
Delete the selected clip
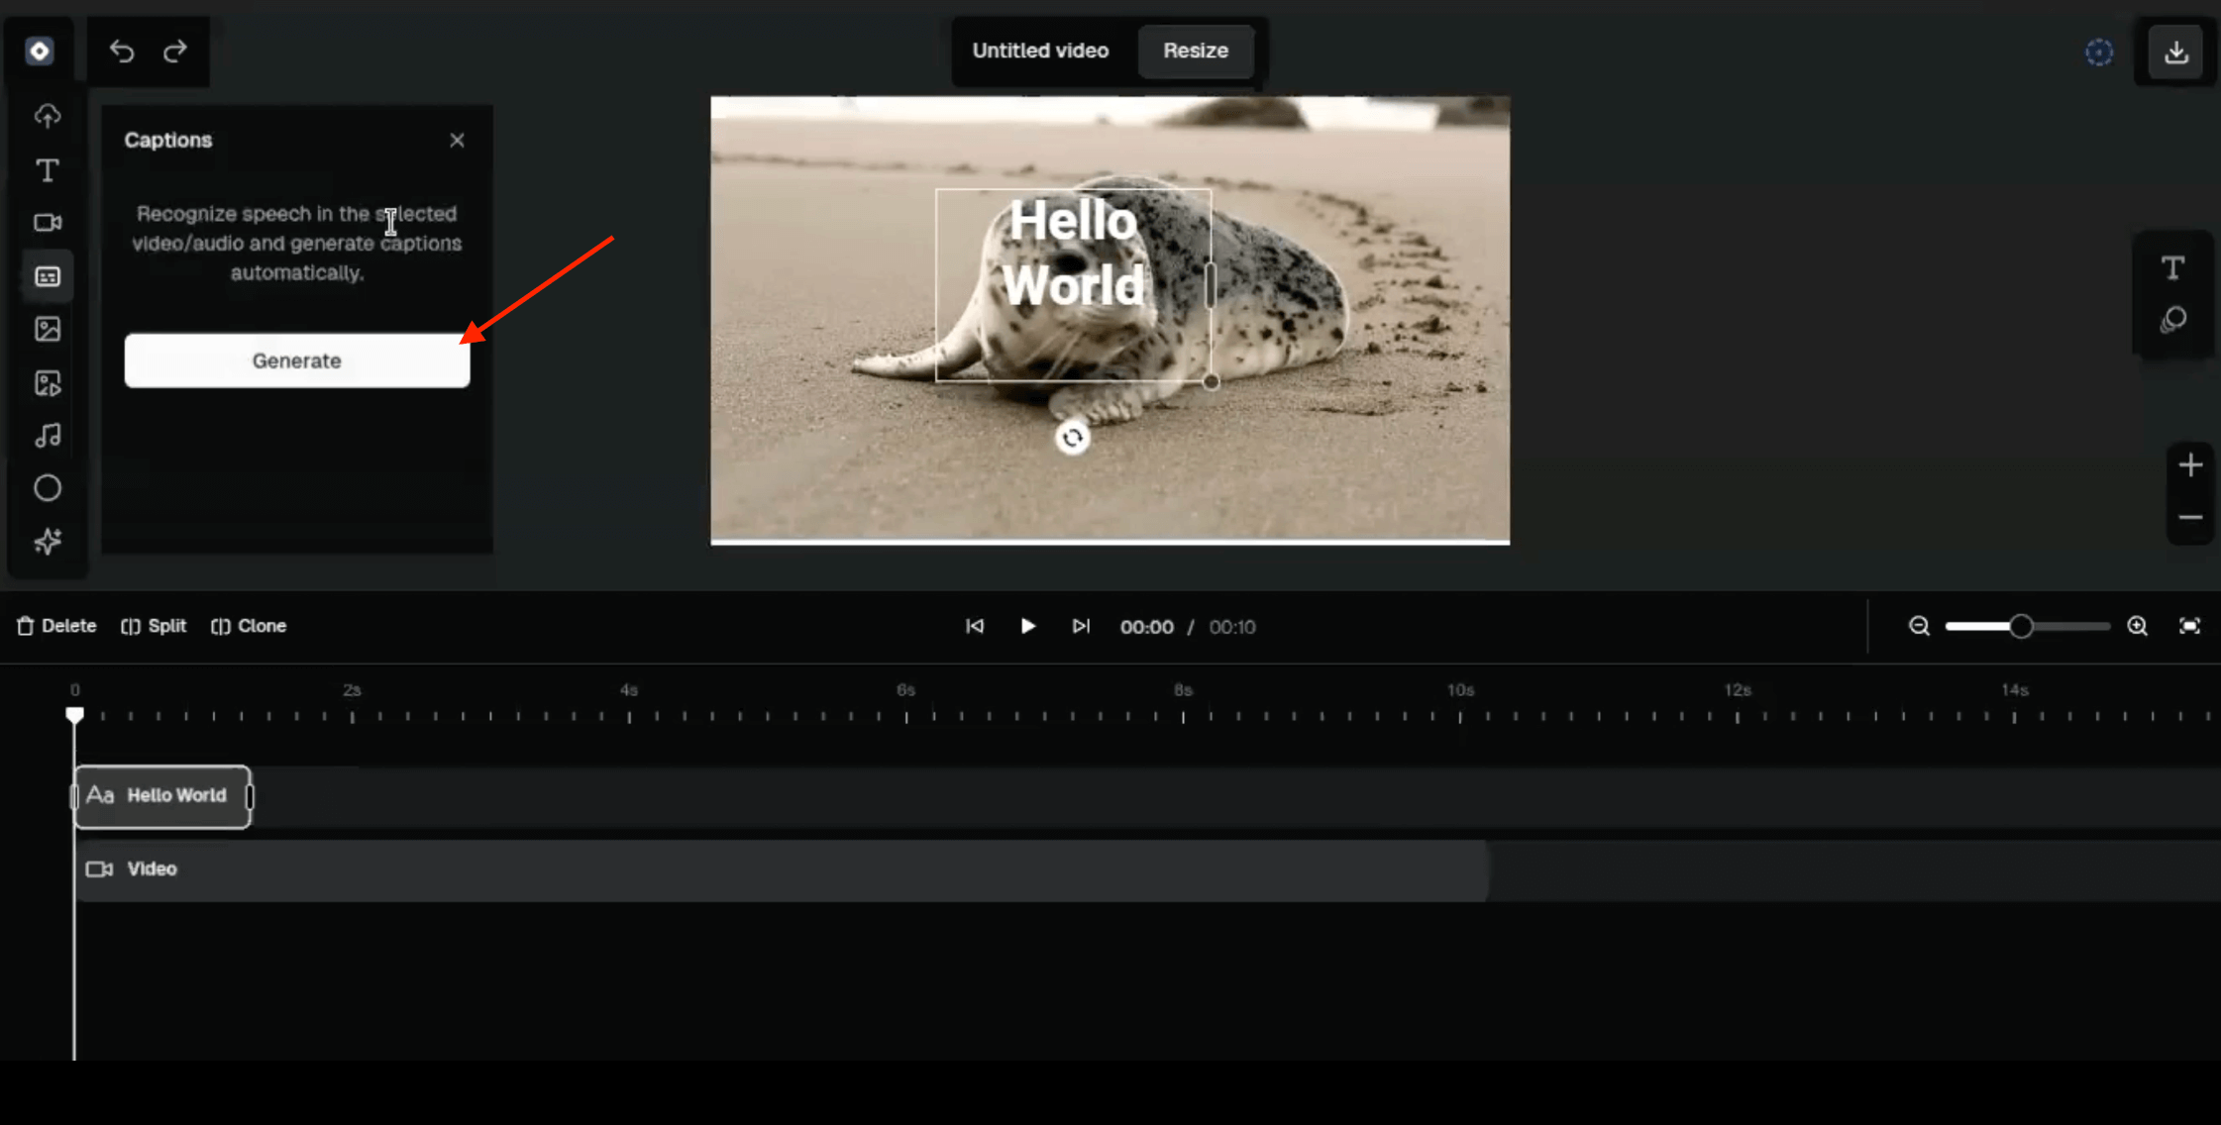tap(56, 626)
